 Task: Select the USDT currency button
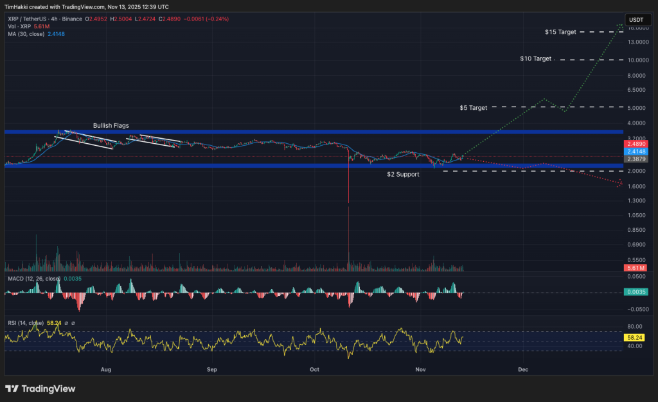coord(637,20)
